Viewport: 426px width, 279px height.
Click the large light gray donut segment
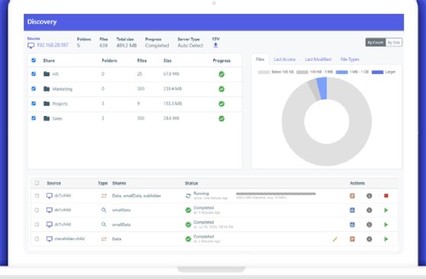pyautogui.click(x=327, y=155)
